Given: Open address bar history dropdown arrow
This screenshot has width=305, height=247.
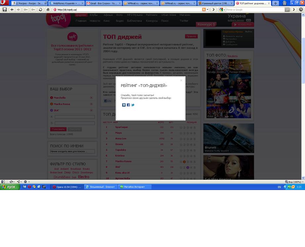Looking at the screenshot, I should (207, 10).
